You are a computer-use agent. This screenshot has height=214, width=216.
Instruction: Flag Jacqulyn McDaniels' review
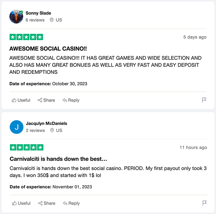pyautogui.click(x=204, y=203)
